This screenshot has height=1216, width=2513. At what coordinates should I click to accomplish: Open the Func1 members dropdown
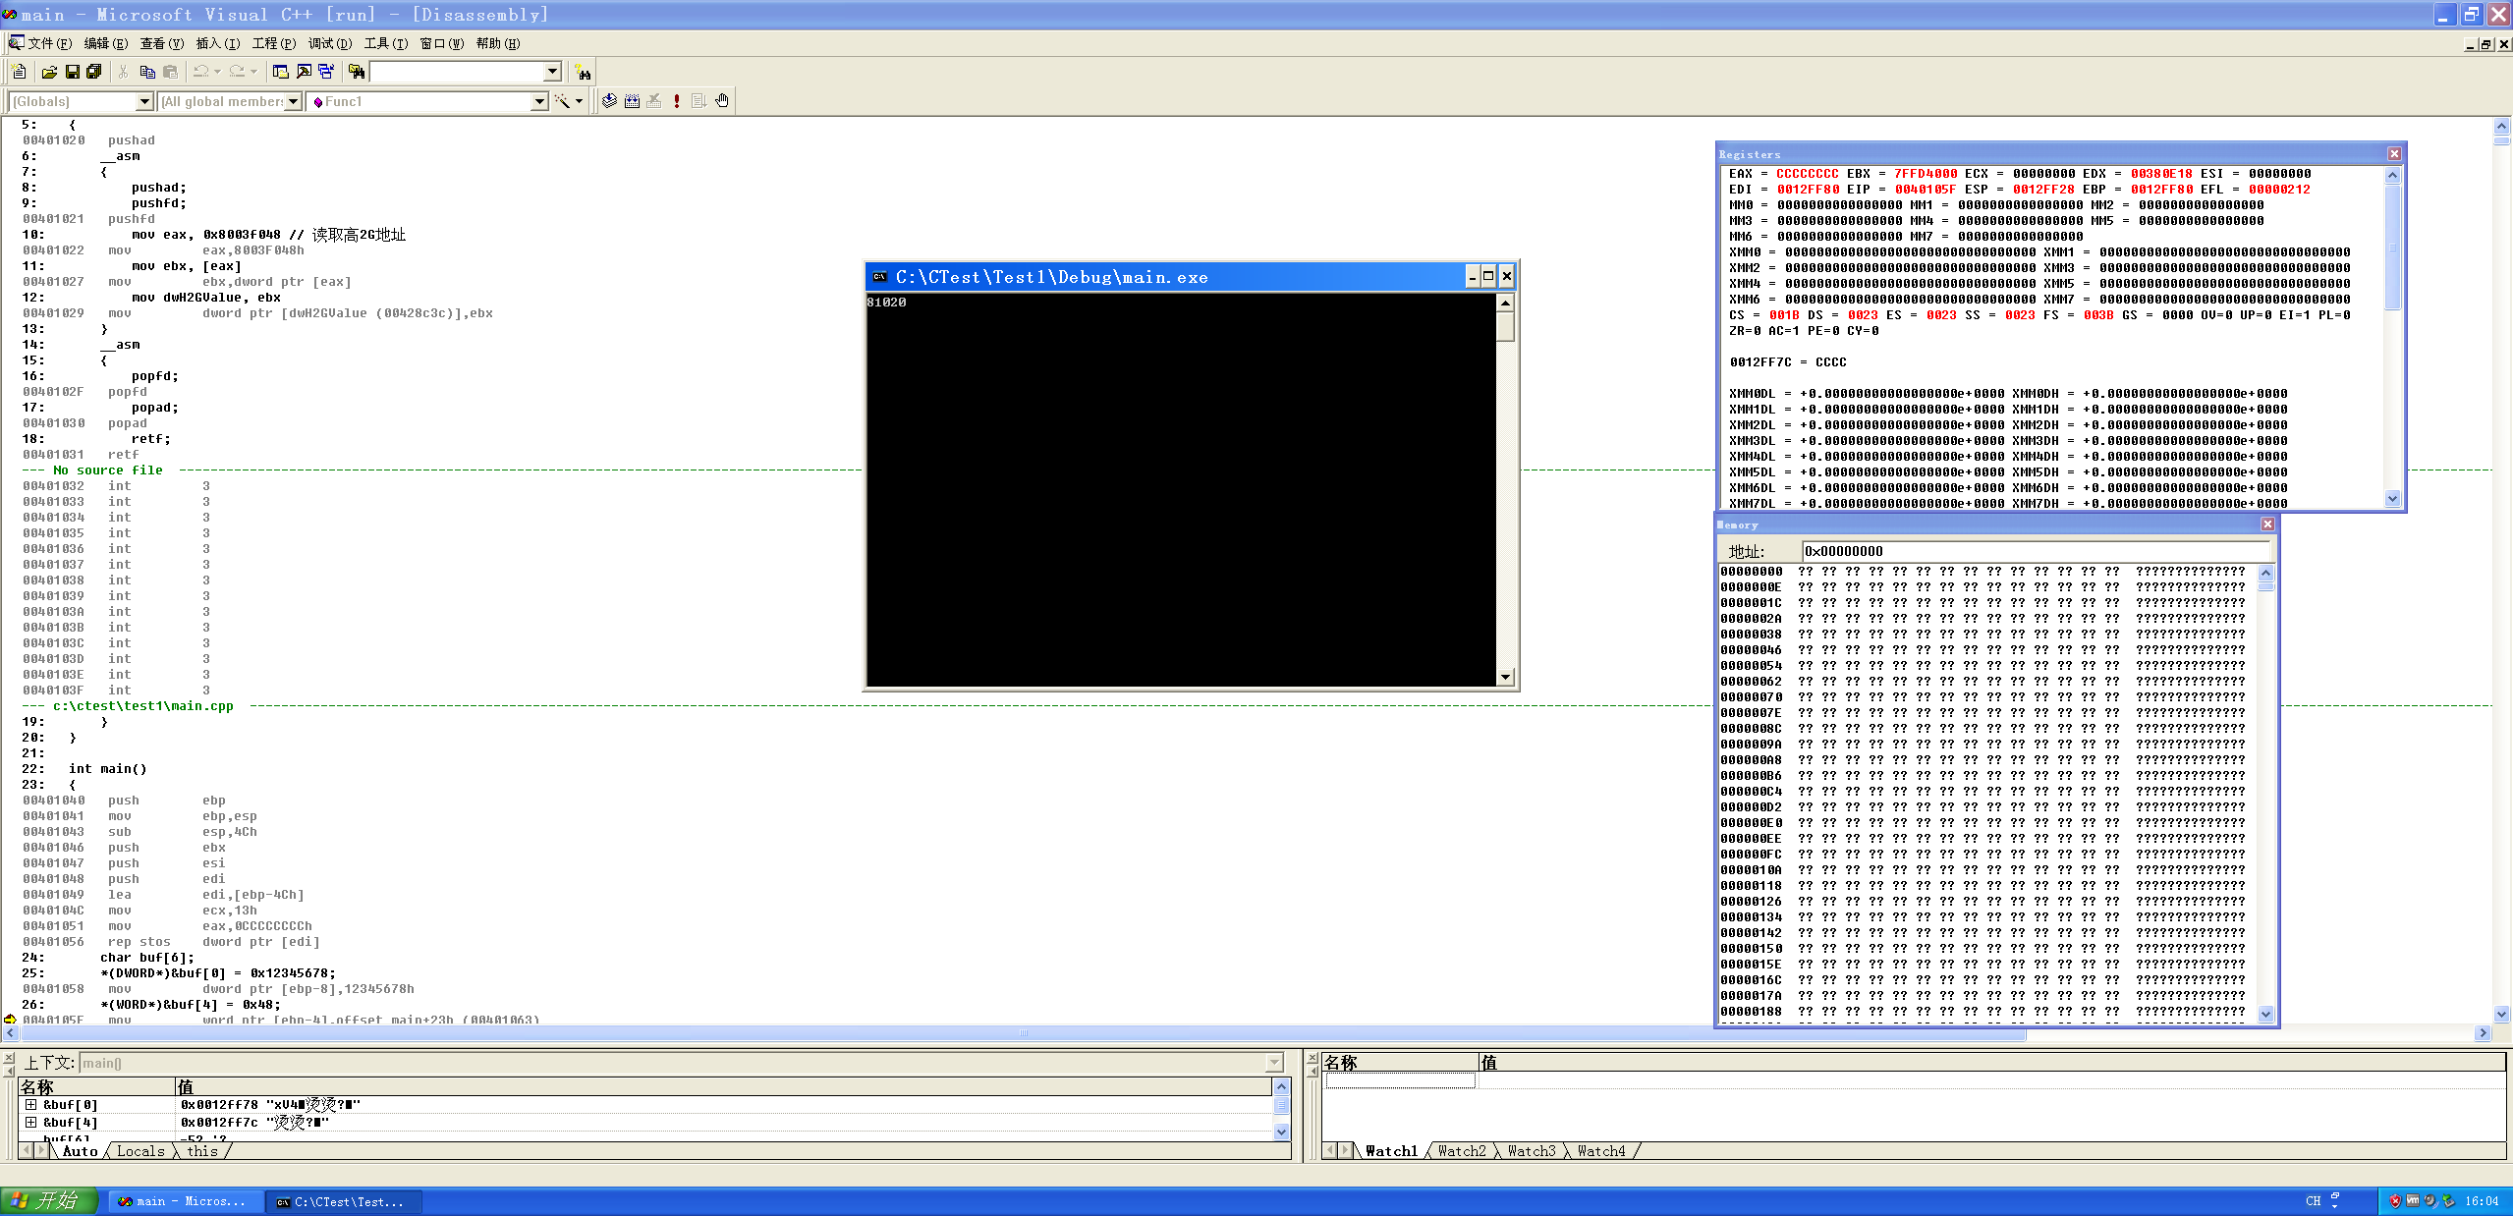538,101
